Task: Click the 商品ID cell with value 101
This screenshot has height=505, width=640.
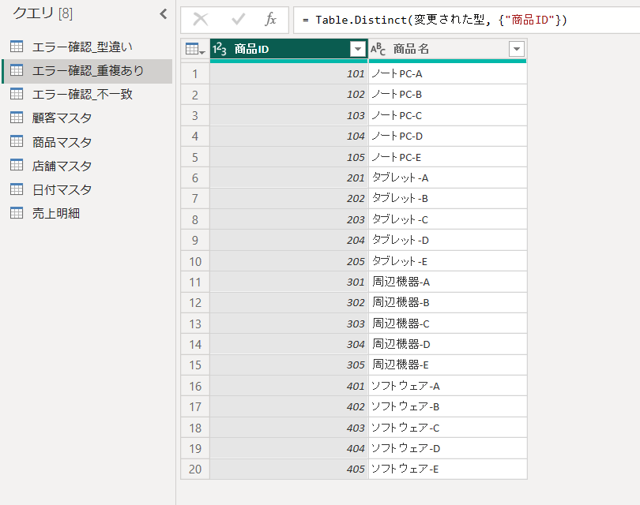Action: coord(289,73)
